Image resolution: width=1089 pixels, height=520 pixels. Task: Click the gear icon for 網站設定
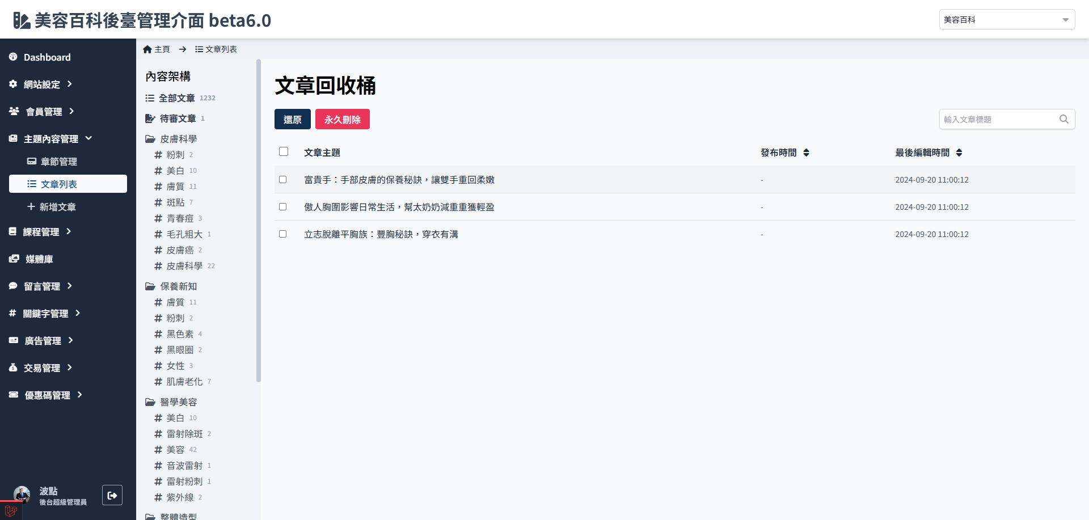(13, 84)
